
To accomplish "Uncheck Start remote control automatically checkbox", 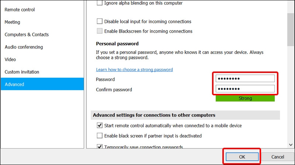I will coord(100,125).
